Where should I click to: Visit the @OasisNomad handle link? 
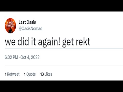click(x=30, y=29)
